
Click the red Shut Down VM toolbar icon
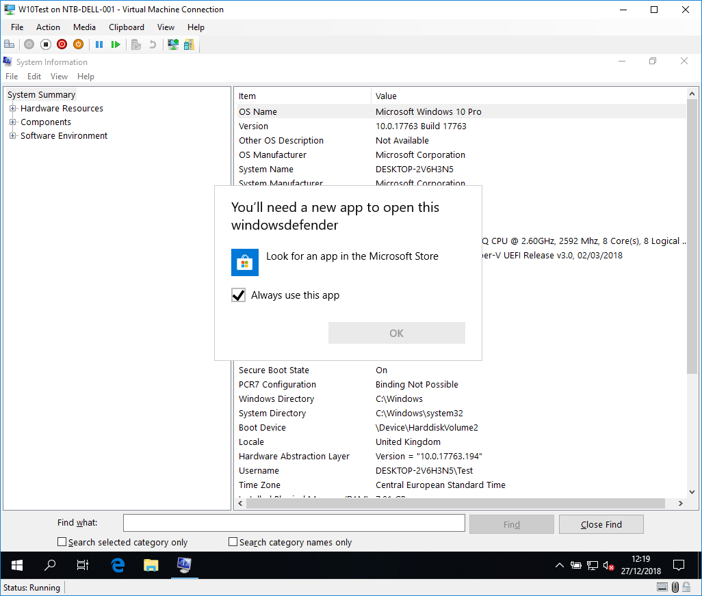62,44
